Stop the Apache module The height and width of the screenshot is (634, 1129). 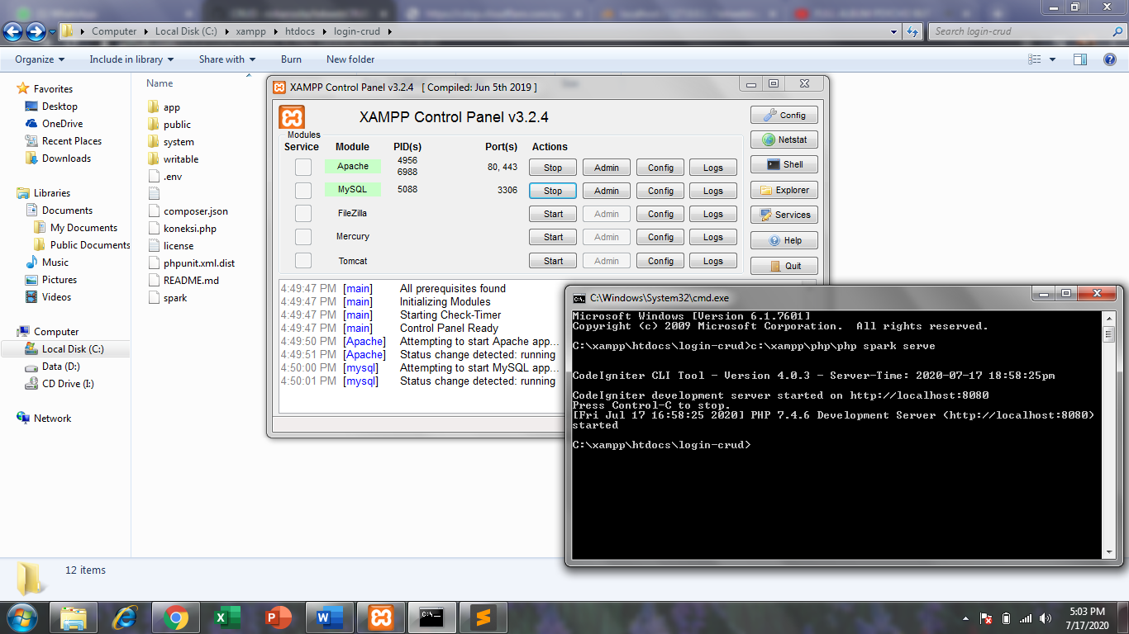tap(553, 168)
